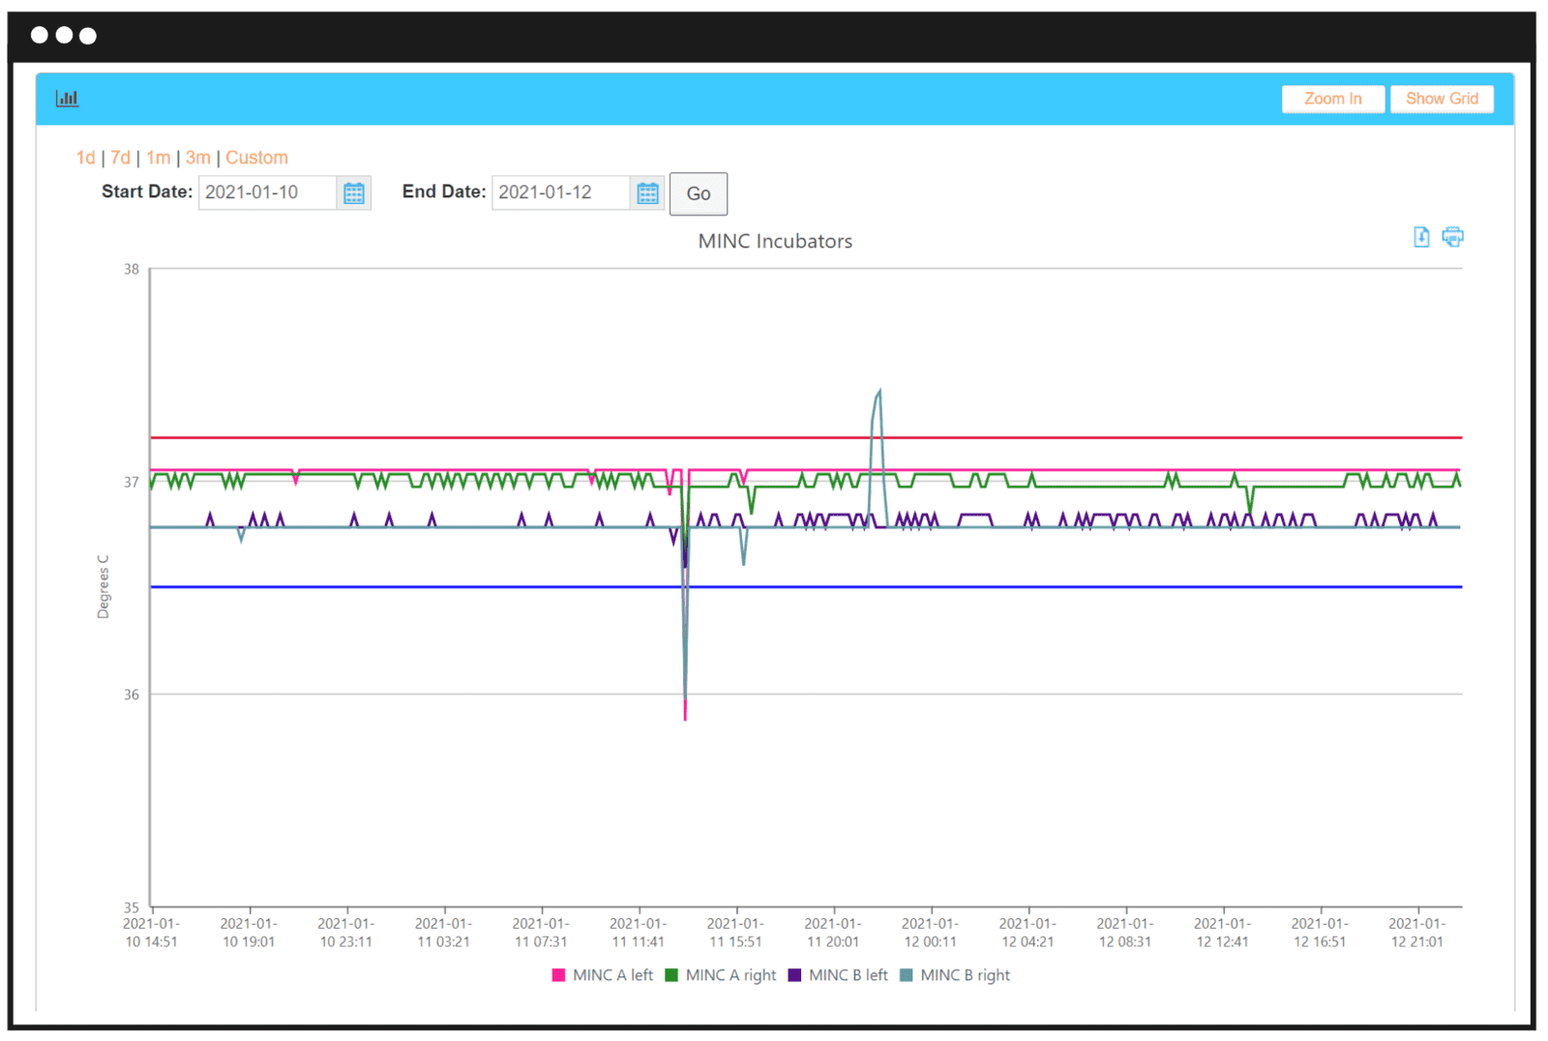Select the 1d time range
Image resolution: width=1548 pixels, height=1041 pixels.
[85, 158]
